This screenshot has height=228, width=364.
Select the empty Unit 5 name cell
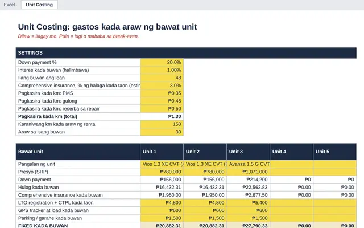point(335,164)
